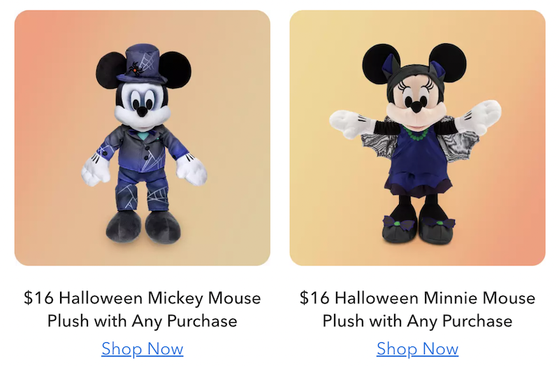Click the spider on Mickey's hat

click(136, 68)
